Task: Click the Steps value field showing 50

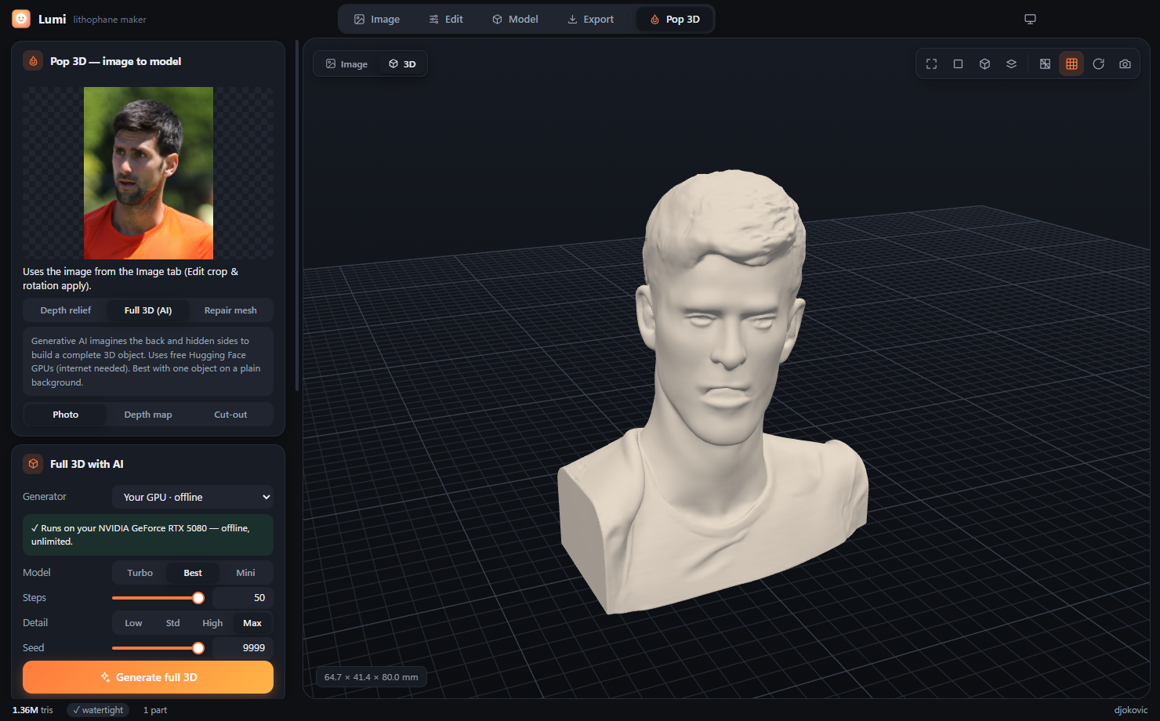Action: (243, 598)
